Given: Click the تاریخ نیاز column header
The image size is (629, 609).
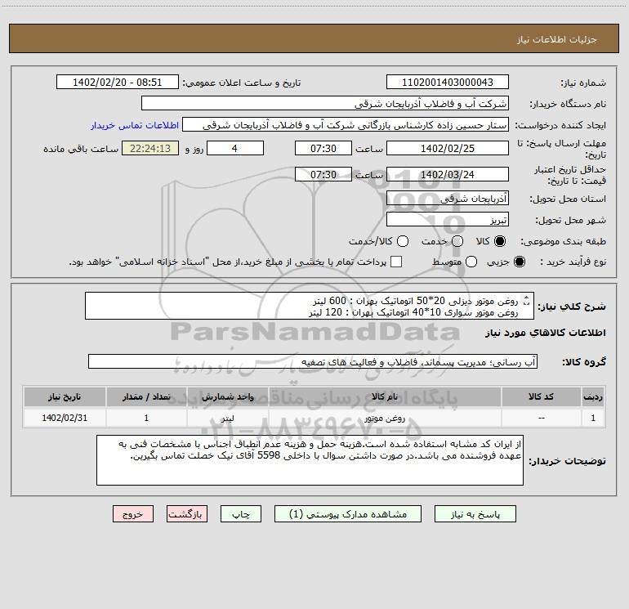Looking at the screenshot, I should [x=65, y=396].
